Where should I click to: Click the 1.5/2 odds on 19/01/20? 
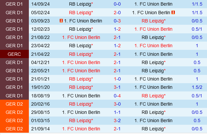point(197,87)
